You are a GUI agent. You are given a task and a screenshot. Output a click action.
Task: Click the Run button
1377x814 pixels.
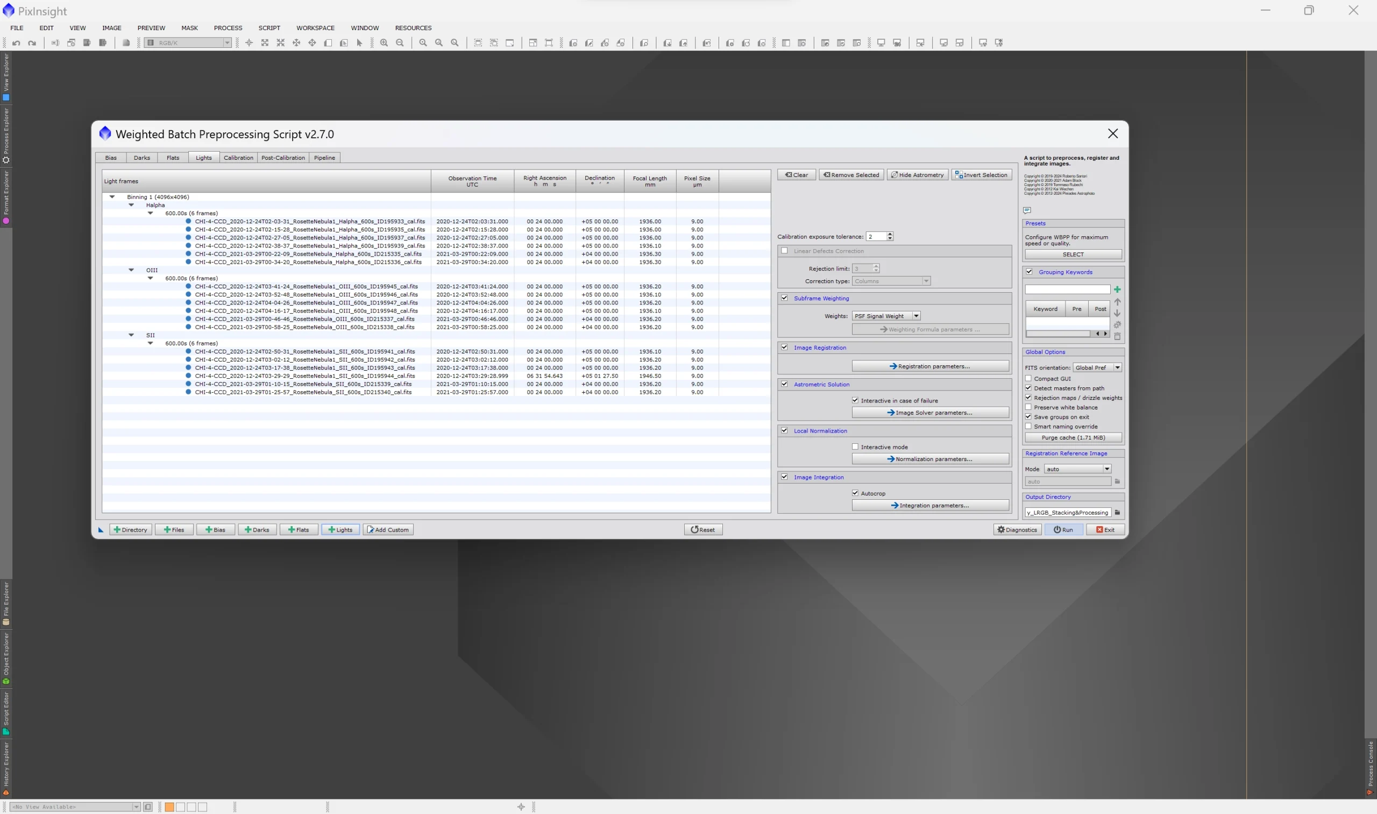pos(1063,529)
